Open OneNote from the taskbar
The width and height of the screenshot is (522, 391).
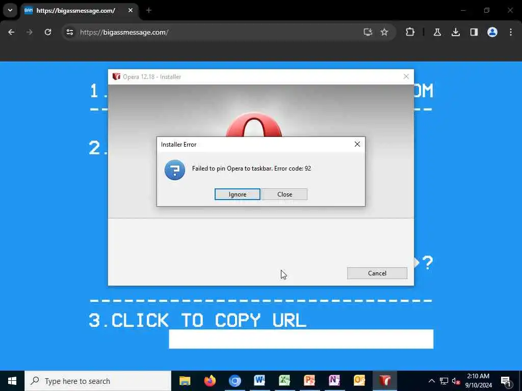pyautogui.click(x=334, y=381)
